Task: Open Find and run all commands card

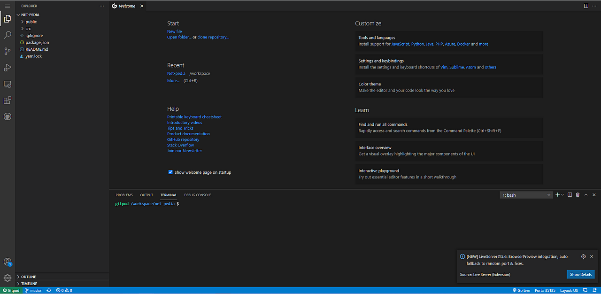Action: pos(449,128)
